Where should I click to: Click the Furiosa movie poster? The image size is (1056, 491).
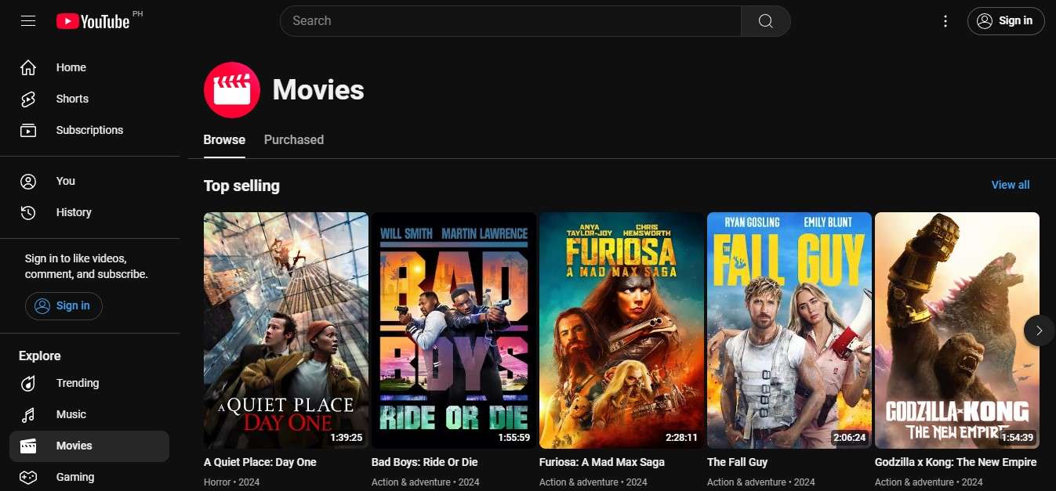coord(622,330)
